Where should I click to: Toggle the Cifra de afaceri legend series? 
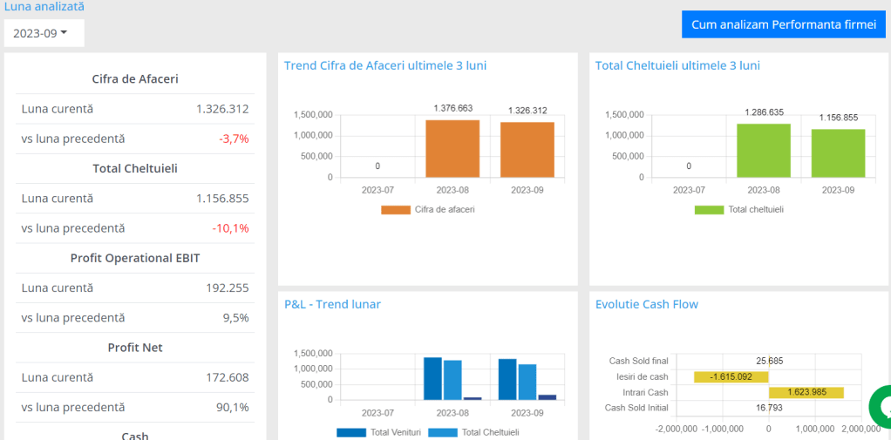click(x=427, y=210)
